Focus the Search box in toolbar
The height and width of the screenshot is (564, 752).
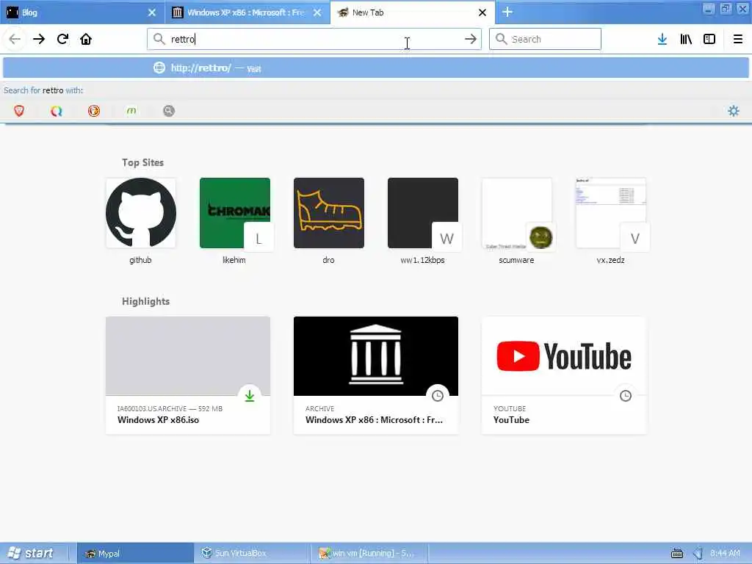[x=545, y=39]
